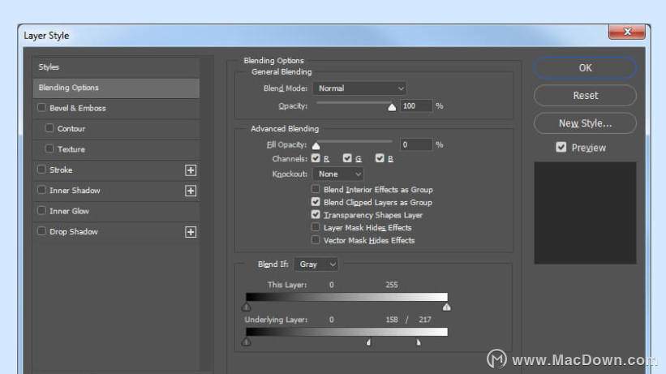The height and width of the screenshot is (374, 666).
Task: Check Layer Mask Hides Effects
Action: click(316, 227)
